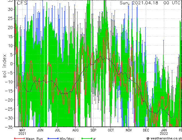Click the y-axis value 15
Image resolution: width=182 pixels, height=140 pixels.
click(10, 37)
